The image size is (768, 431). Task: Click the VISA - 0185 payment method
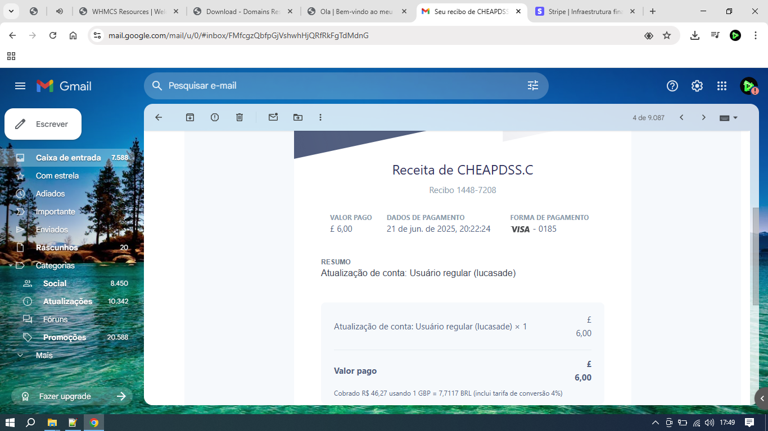click(x=534, y=229)
